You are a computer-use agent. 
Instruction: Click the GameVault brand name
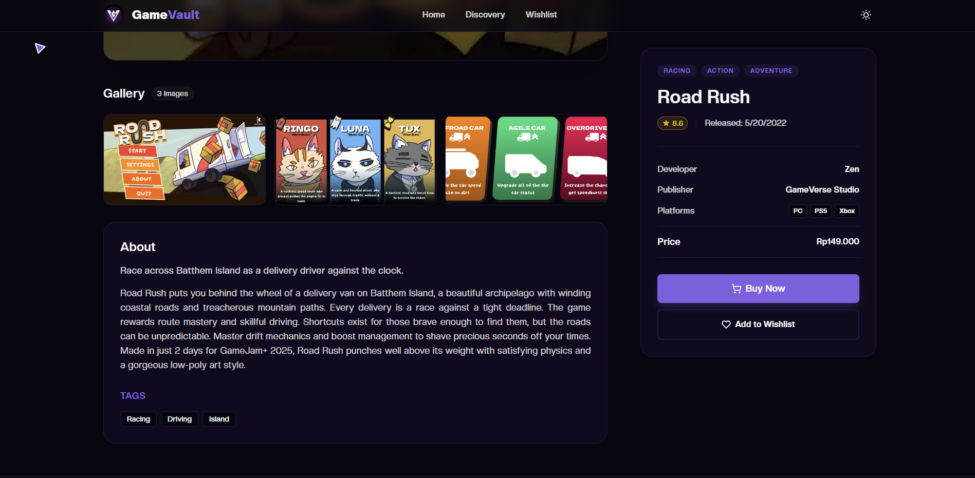point(165,15)
